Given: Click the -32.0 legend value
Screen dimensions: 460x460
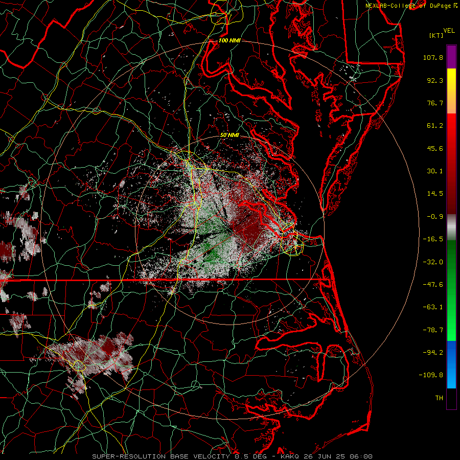Looking at the screenshot, I should (x=433, y=262).
